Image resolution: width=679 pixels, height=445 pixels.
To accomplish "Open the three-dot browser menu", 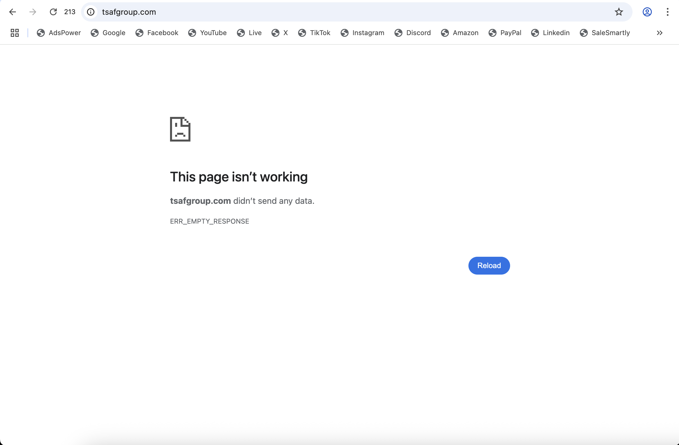I will [x=668, y=12].
